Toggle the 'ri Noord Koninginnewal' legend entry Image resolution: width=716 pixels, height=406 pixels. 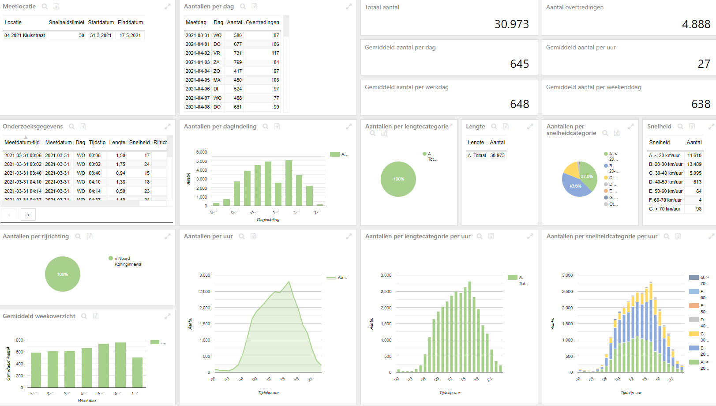pyautogui.click(x=125, y=261)
